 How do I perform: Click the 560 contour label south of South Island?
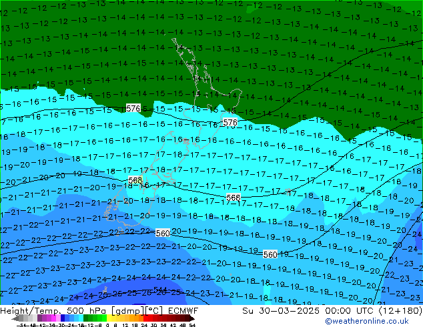coord(163,233)
